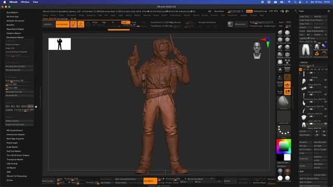Toggle Zadd mode
This screenshot has height=187, width=333.
pos(125,22)
